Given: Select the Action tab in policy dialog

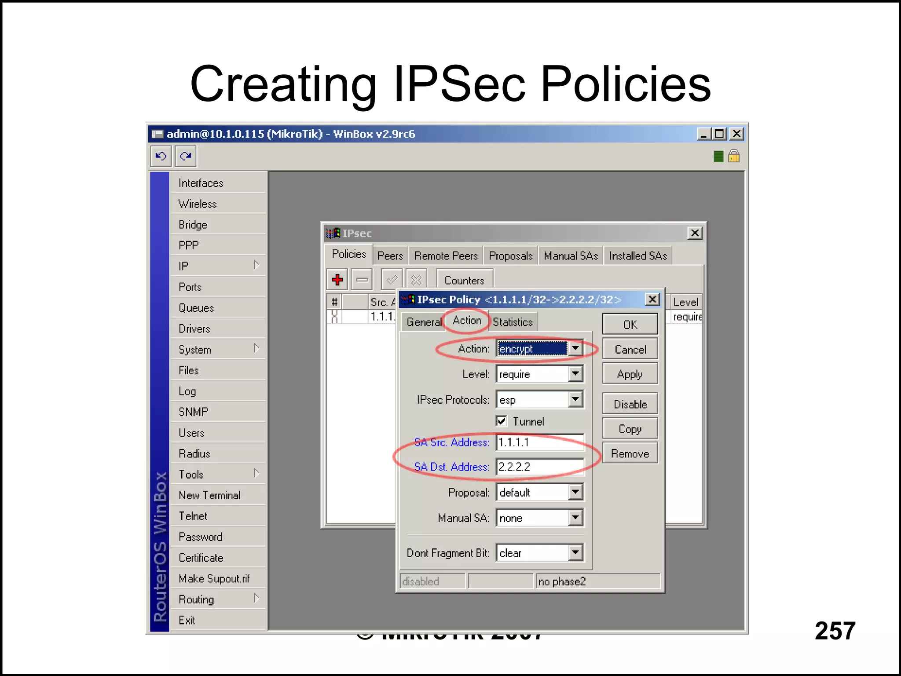Looking at the screenshot, I should (467, 320).
